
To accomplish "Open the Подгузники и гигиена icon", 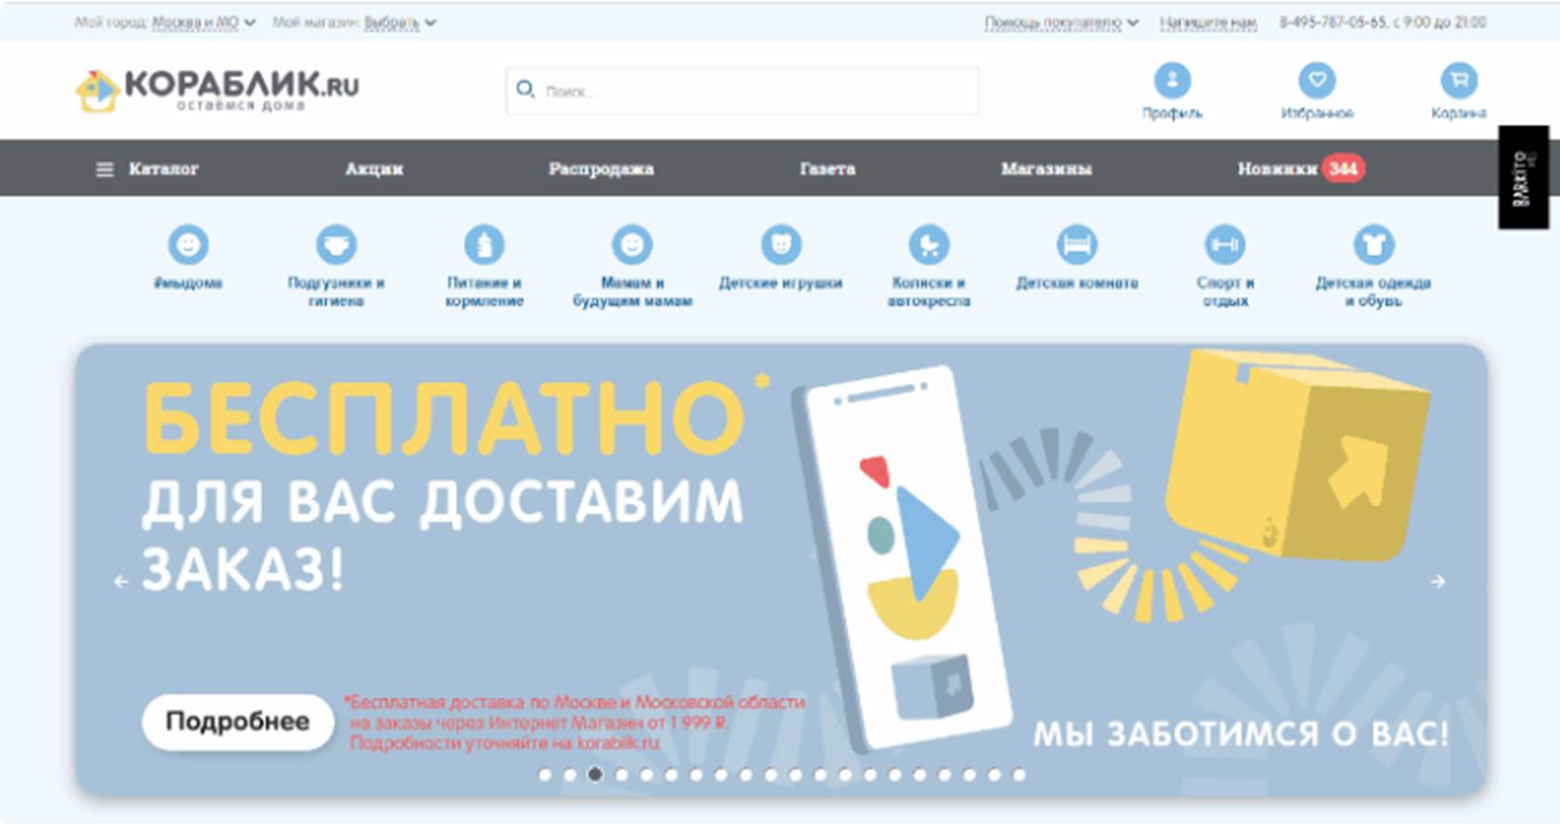I will coord(336,245).
